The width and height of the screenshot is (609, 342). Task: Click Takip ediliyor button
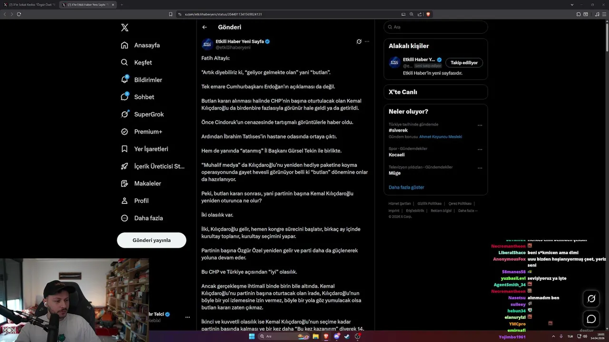464,63
